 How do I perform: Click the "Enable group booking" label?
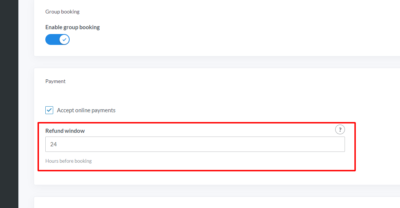72,27
